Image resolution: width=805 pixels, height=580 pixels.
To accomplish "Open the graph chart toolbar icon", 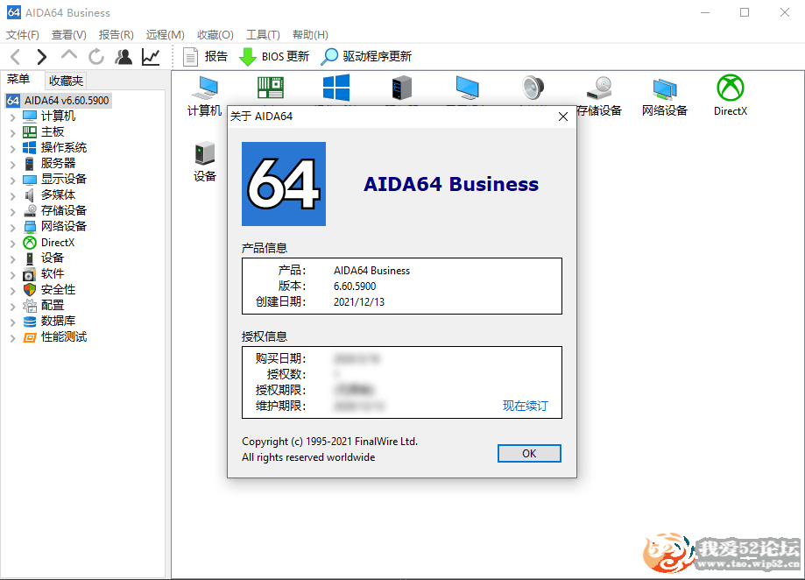I will pyautogui.click(x=151, y=56).
